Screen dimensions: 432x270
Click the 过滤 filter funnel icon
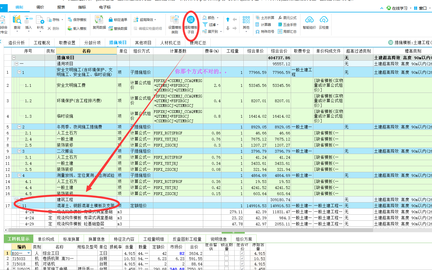click(205, 25)
